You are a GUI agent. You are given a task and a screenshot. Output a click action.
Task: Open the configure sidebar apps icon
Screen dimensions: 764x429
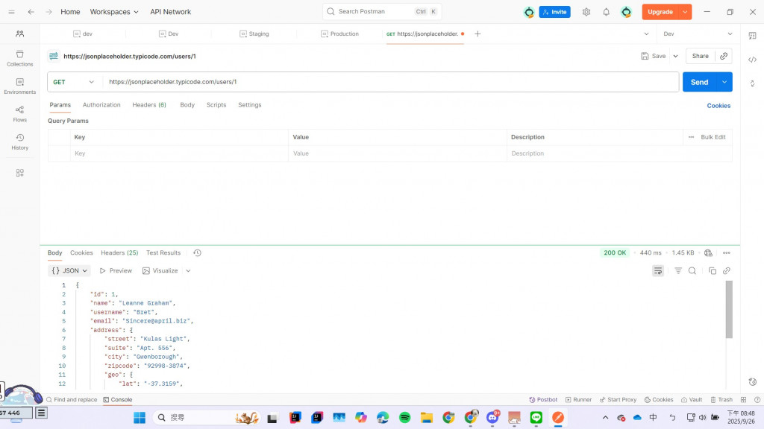(19, 173)
